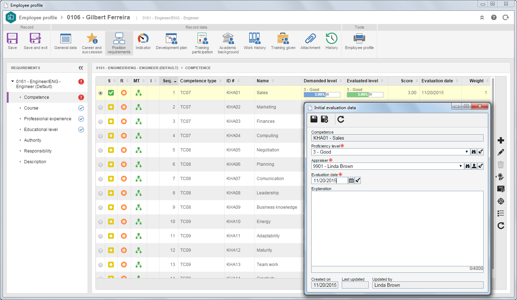The width and height of the screenshot is (517, 300).
Task: Sort by Competence type column header
Action: [201, 81]
